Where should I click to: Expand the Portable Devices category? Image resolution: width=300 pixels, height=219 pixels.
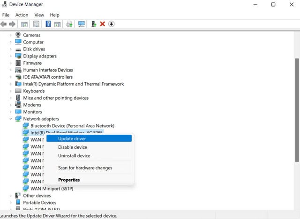coord(11,203)
